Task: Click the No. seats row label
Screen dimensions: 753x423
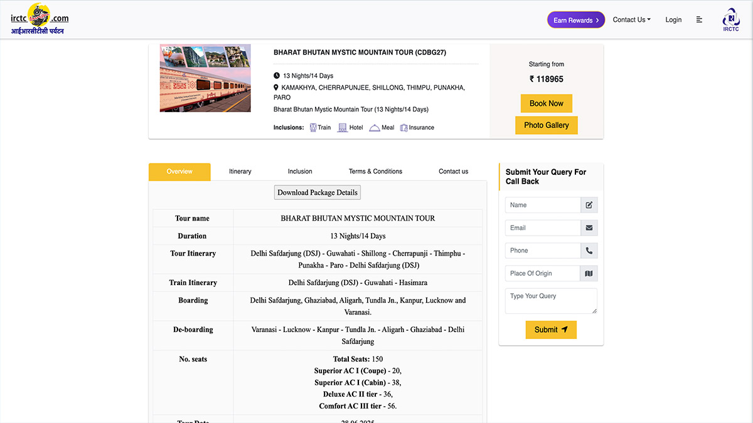Action: click(193, 359)
